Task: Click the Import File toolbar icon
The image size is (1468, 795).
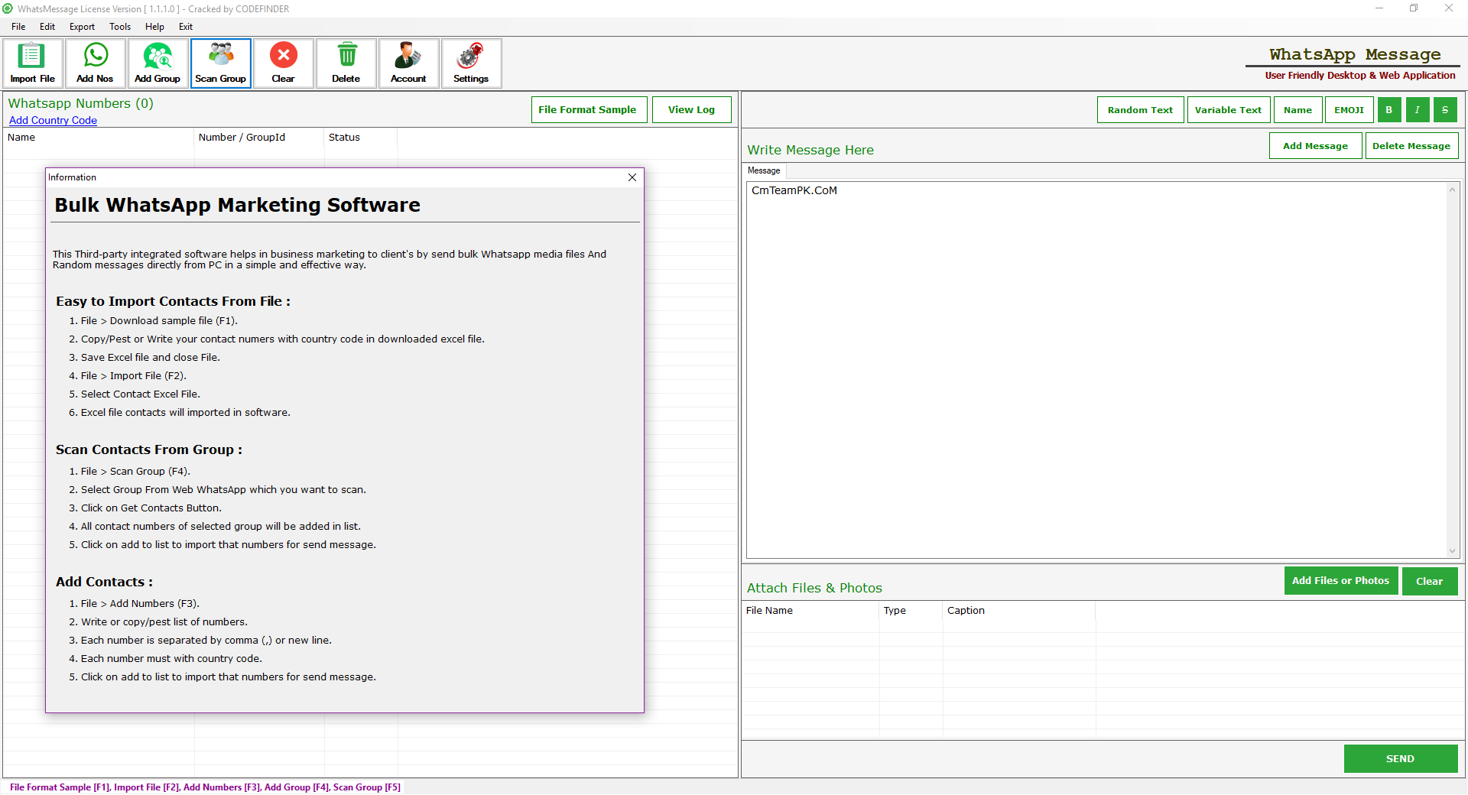Action: tap(32, 63)
